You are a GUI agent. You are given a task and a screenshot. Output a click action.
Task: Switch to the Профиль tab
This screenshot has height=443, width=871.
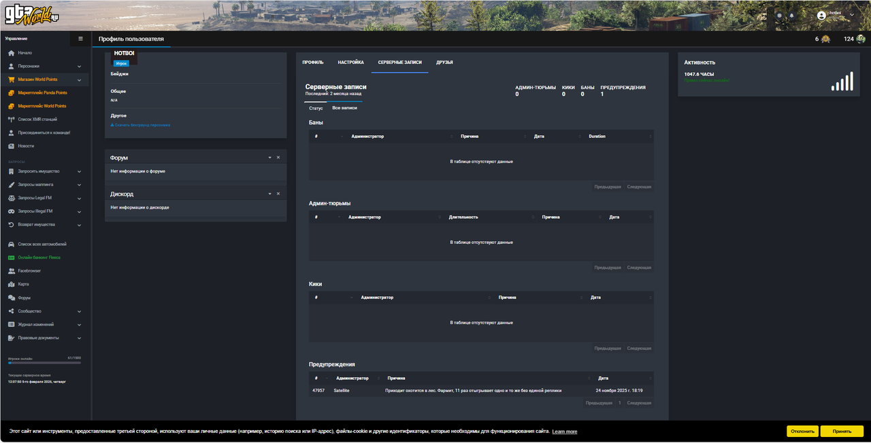point(313,63)
